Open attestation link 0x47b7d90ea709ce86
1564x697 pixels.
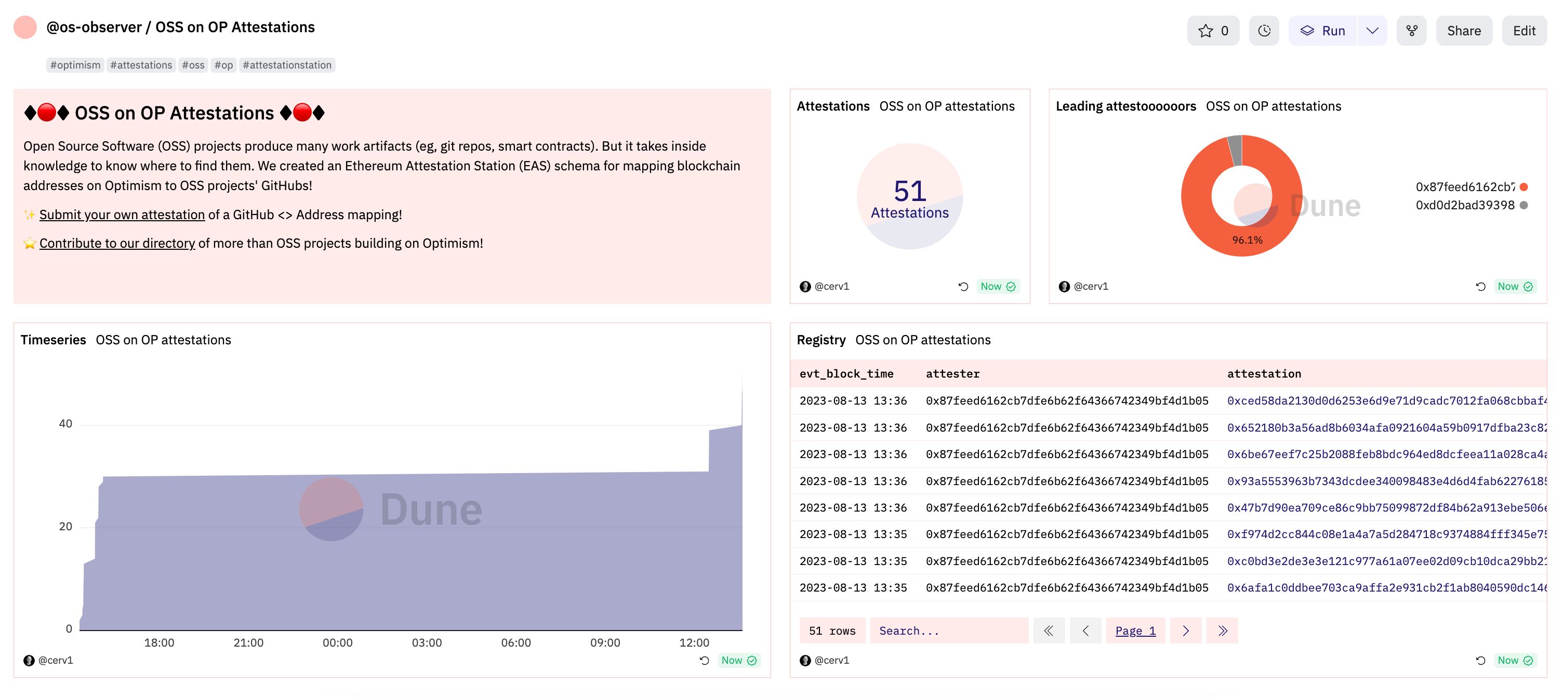(x=1387, y=507)
